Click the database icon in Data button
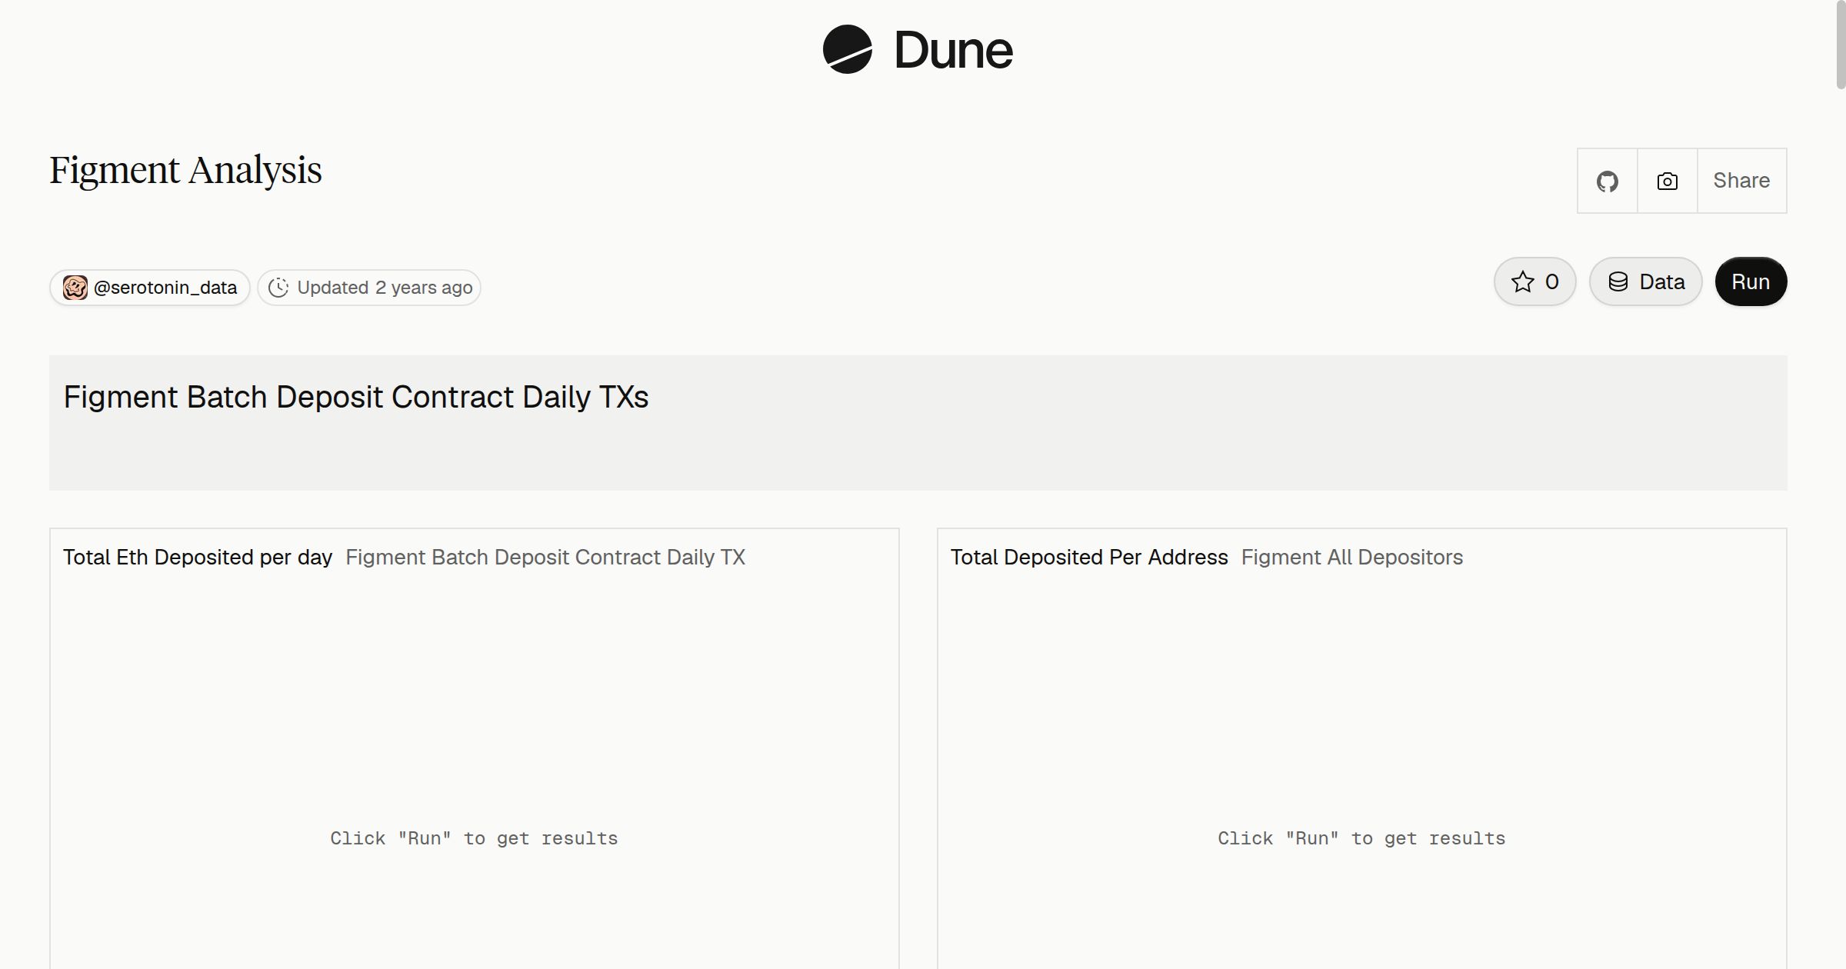Viewport: 1846px width, 969px height. (x=1618, y=282)
